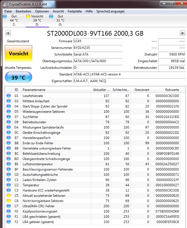This screenshot has width=187, height=228.
Task: Click status orb of Hardware-ECC wiederhergestellt row
Action: point(9,190)
